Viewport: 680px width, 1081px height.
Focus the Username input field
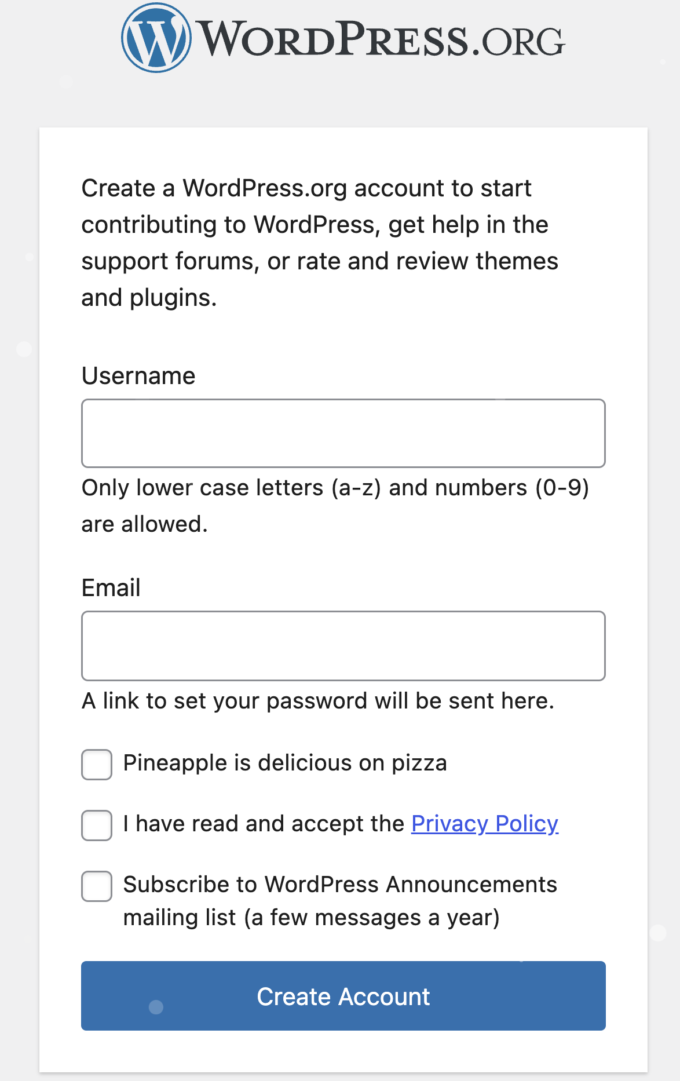point(343,433)
